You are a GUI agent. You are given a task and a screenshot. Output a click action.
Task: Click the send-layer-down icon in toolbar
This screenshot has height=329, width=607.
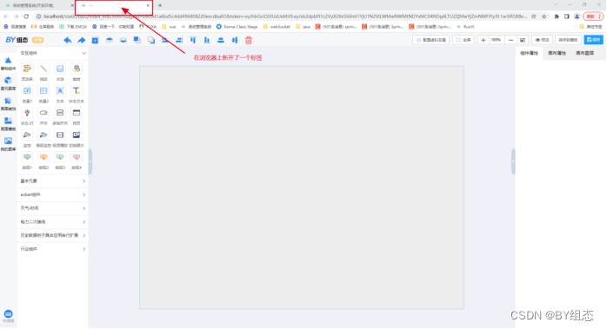coord(123,40)
